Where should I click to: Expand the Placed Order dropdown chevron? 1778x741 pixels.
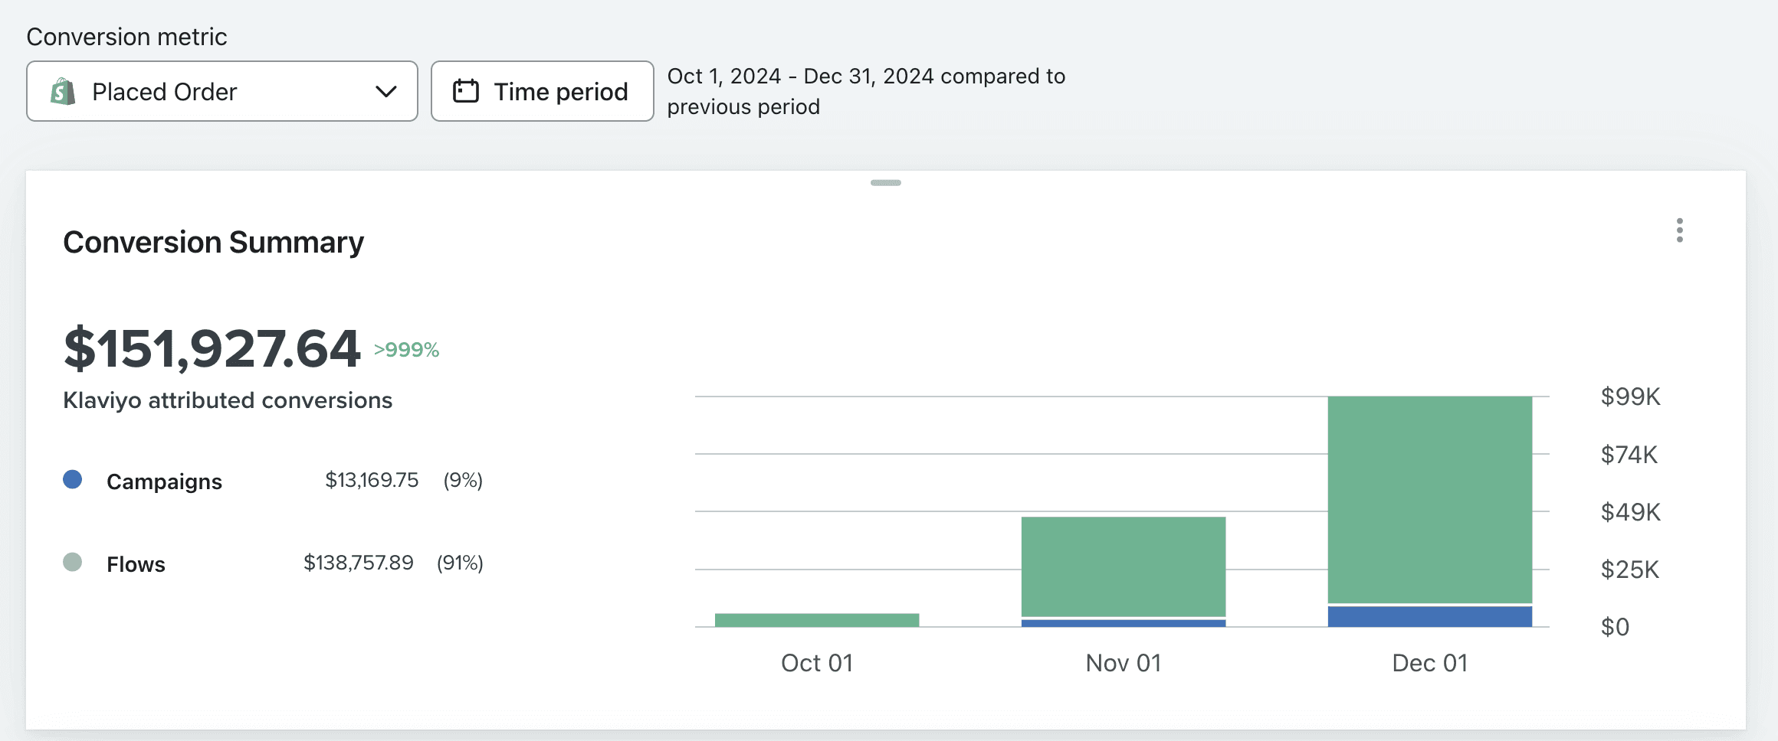(x=386, y=92)
